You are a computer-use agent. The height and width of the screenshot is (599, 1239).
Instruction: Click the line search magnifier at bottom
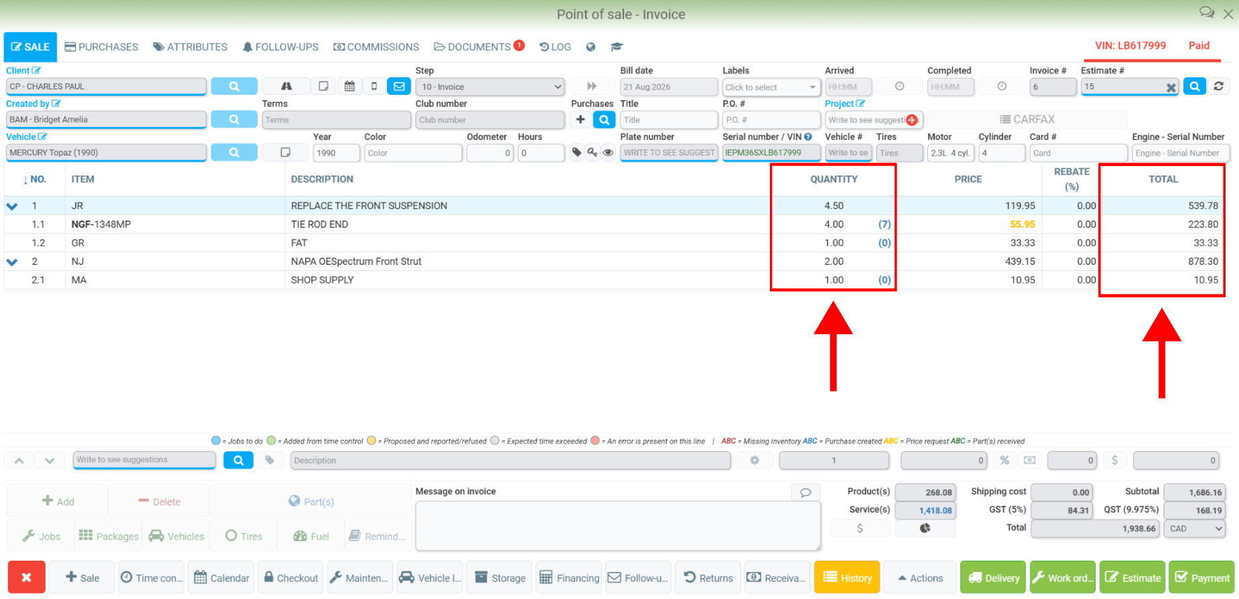(238, 461)
